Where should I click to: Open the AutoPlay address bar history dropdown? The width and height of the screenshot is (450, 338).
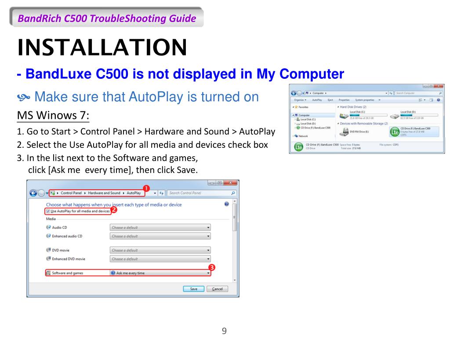click(x=155, y=193)
